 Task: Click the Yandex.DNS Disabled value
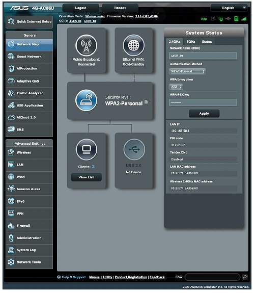tap(177, 159)
